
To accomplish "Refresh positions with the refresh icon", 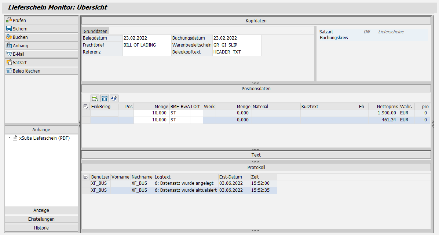I will pos(114,98).
